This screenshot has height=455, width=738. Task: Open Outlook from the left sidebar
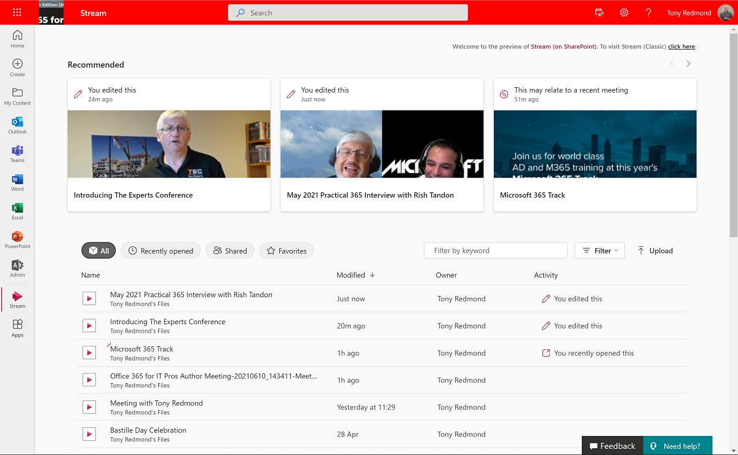pyautogui.click(x=17, y=125)
